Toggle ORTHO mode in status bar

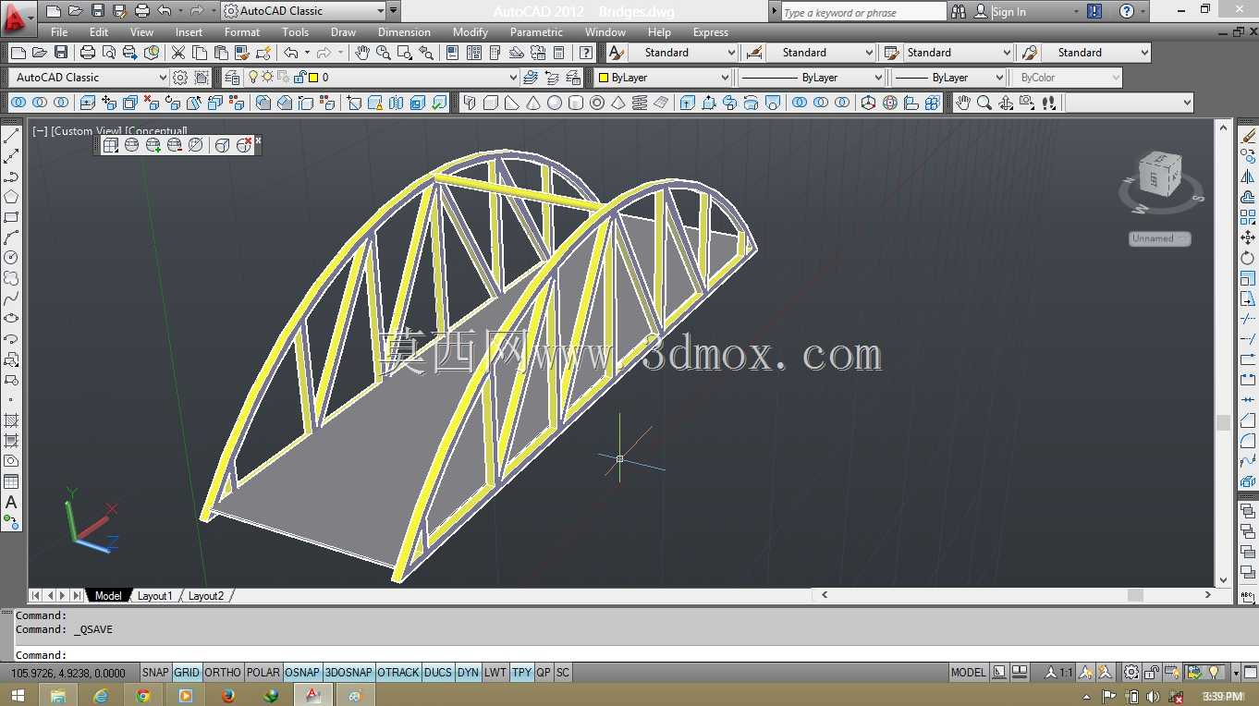coord(223,673)
